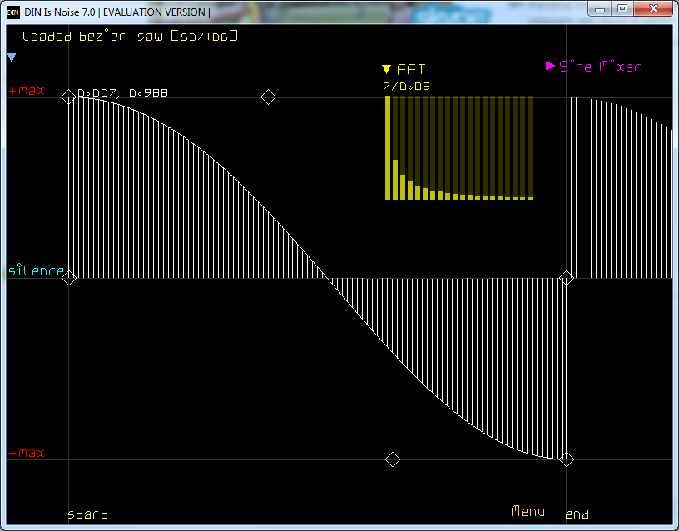Select the silence-level diamond on end line
Screen dimensions: 679x531
tap(567, 277)
